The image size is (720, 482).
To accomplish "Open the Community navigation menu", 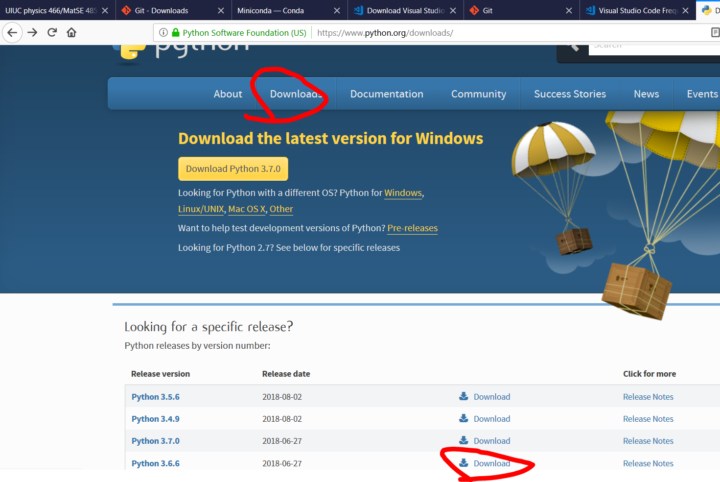I will coord(478,94).
